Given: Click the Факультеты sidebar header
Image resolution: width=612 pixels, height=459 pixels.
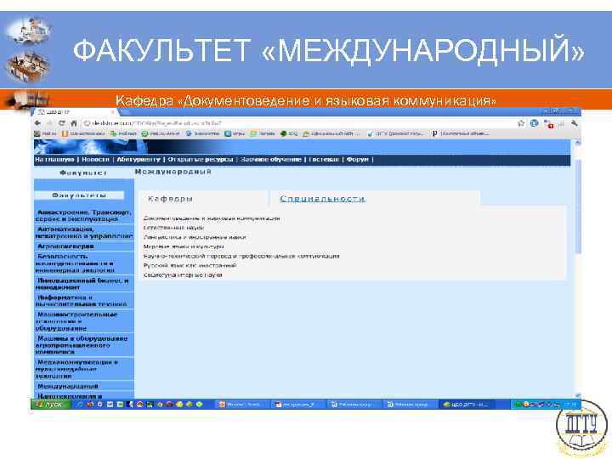Looking at the screenshot, I should point(79,195).
